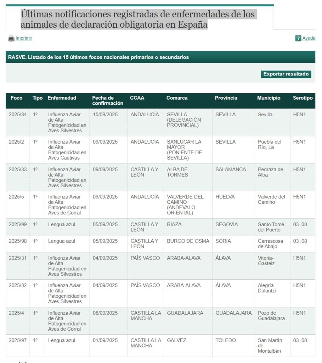
Task: Click the Foco column header
Action: pyautogui.click(x=16, y=98)
